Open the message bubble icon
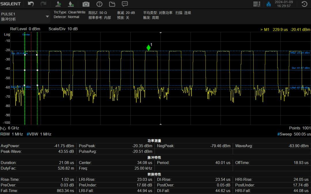This screenshot has width=311, height=194. (125, 4)
